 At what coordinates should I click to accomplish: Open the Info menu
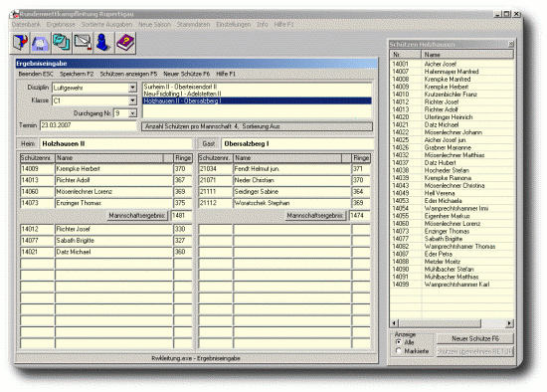[263, 25]
